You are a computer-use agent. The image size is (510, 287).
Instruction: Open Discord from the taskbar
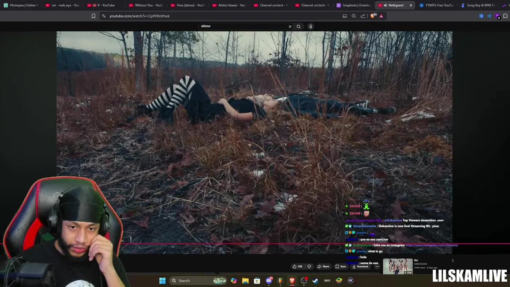point(269,281)
